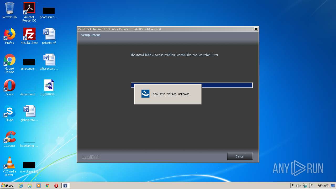Close the InstallShield Wizard window
Screen dimensions: 336x189
256,29
